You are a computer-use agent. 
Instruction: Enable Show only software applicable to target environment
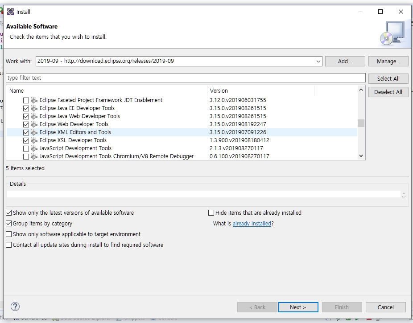tap(8, 234)
